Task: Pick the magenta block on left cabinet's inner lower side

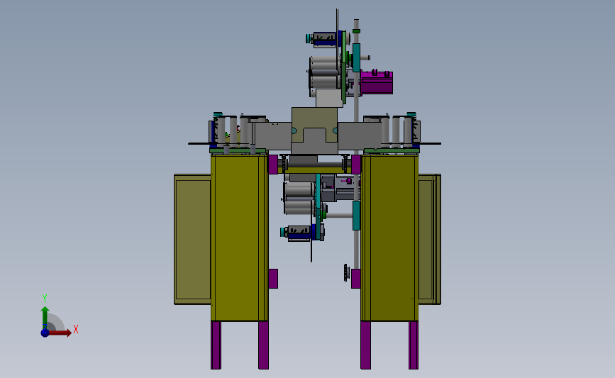Action: (273, 279)
